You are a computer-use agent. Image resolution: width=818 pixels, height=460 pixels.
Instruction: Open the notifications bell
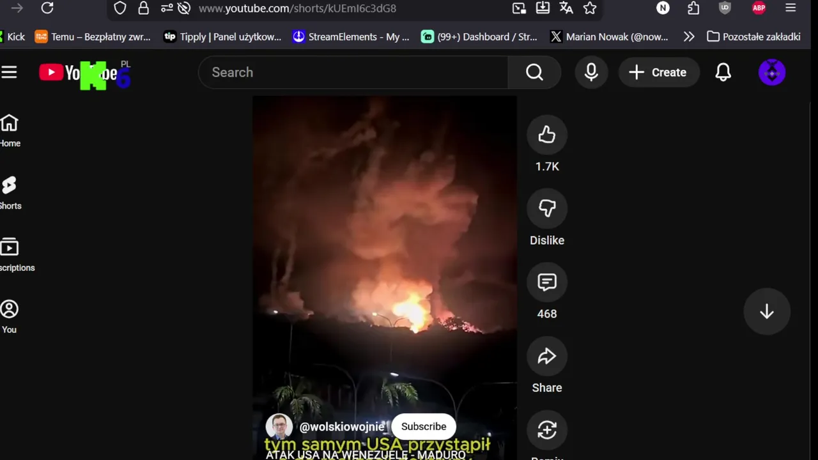point(723,72)
